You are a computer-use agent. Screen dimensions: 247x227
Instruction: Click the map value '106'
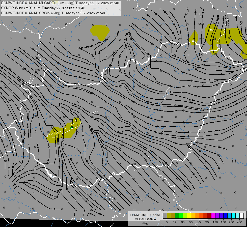[x=11, y=53]
